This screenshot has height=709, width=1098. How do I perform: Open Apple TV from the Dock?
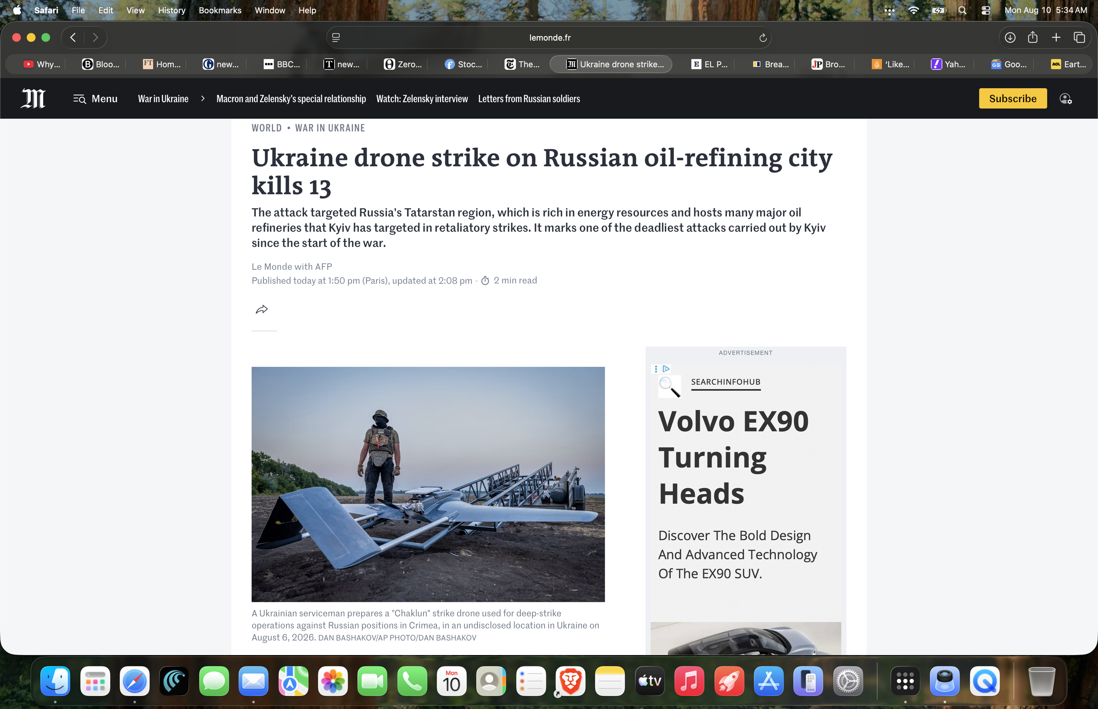tap(650, 681)
